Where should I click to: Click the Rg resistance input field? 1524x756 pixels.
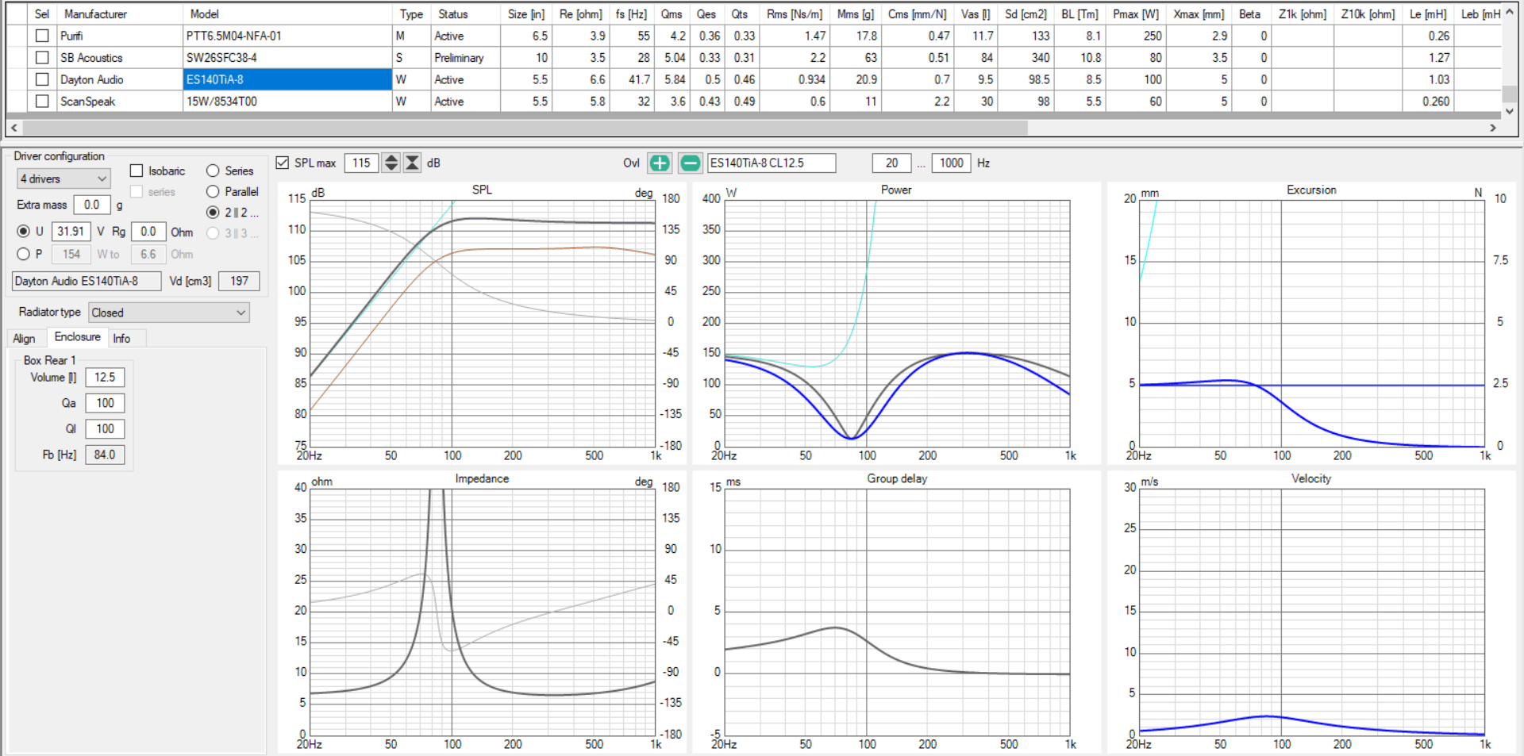148,232
